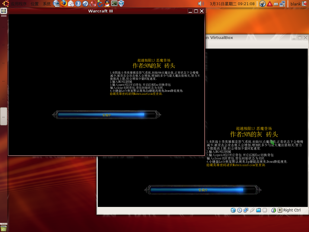Click the keyboard capture arrow icon in the VirtualBox status bar
This screenshot has height=232, width=309.
click(x=280, y=210)
